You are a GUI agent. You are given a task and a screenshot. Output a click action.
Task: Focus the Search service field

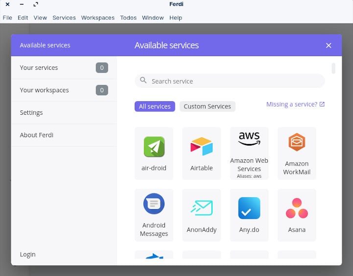click(x=230, y=81)
